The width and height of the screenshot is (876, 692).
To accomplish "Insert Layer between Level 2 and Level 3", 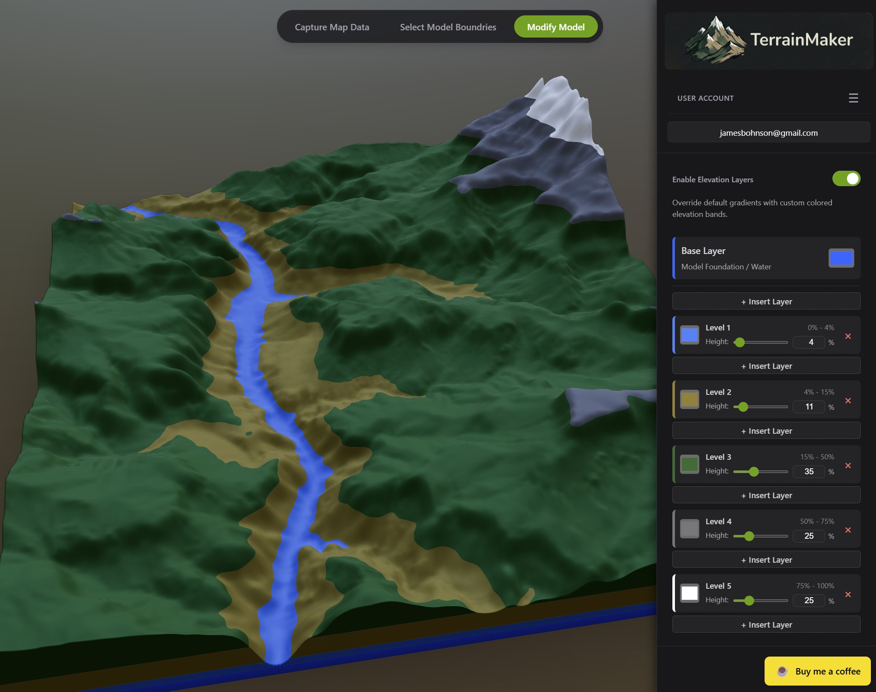I will (x=766, y=431).
